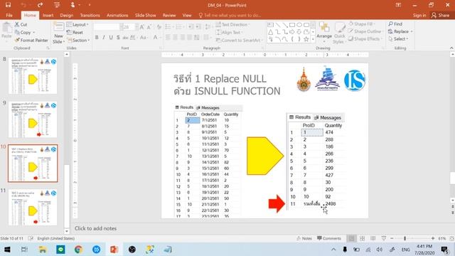The image size is (455, 256).
Task: Toggle Bold formatting button
Action: [x=97, y=38]
